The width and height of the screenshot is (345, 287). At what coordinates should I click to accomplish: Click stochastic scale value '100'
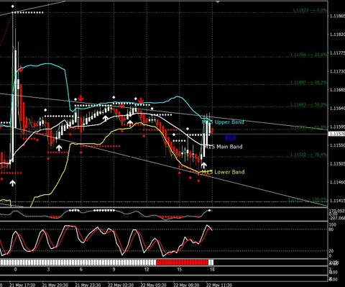coord(333,225)
